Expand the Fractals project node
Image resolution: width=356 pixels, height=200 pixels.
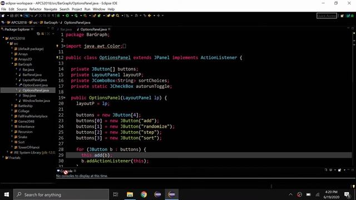(x=3, y=157)
